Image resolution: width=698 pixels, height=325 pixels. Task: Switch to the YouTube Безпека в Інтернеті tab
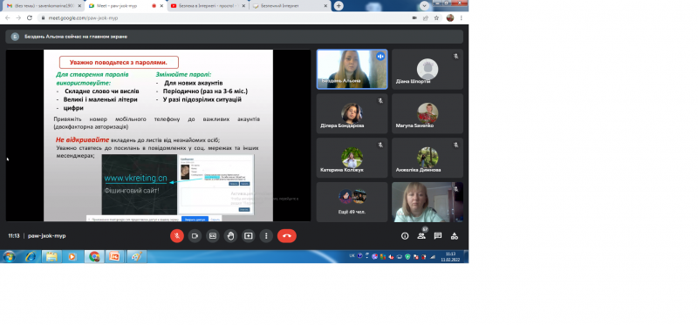[209, 6]
